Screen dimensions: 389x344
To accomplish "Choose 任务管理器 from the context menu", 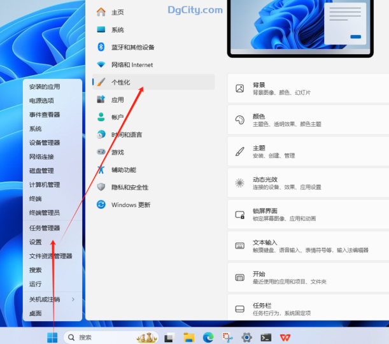I will click(x=45, y=228).
